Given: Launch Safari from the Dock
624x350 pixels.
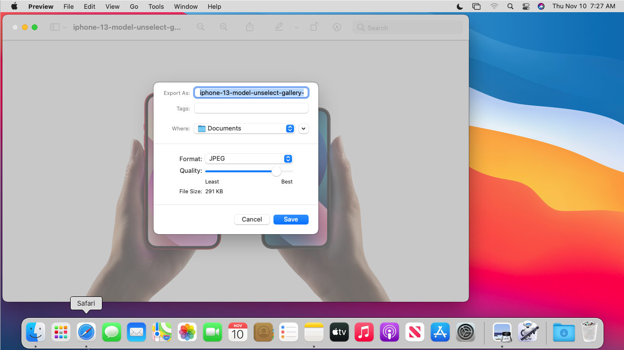Looking at the screenshot, I should click(86, 332).
